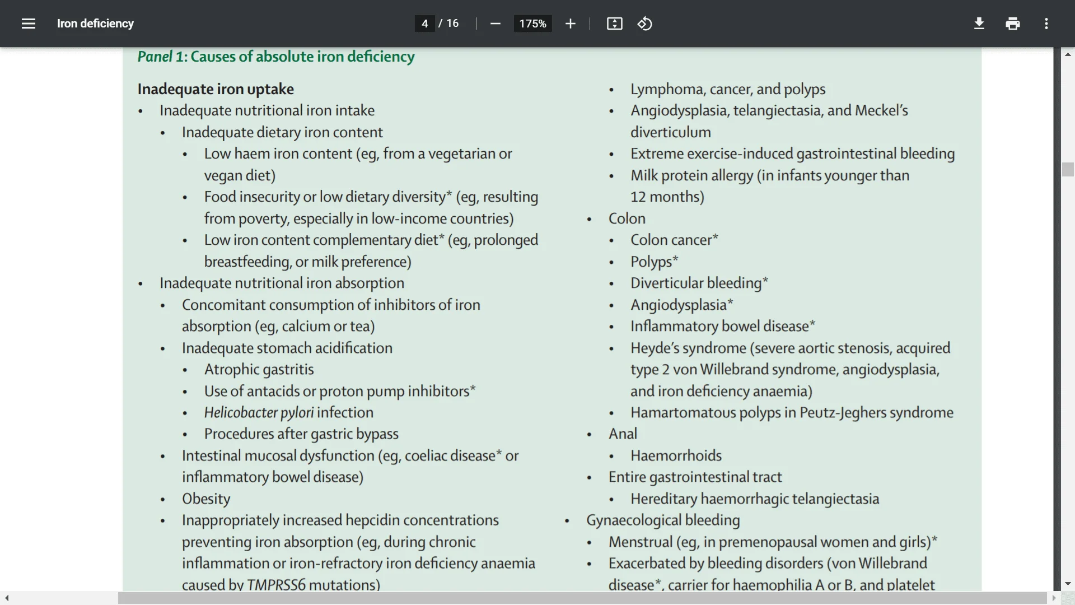Image resolution: width=1075 pixels, height=605 pixels.
Task: Click the 'Polyps*' line
Action: (x=654, y=262)
